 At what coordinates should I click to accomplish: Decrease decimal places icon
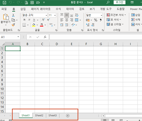(93, 25)
